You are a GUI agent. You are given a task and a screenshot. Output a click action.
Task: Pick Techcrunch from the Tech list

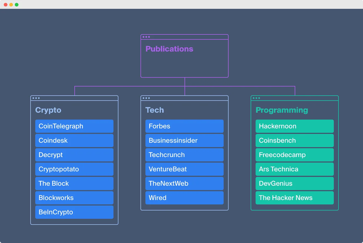185,155
